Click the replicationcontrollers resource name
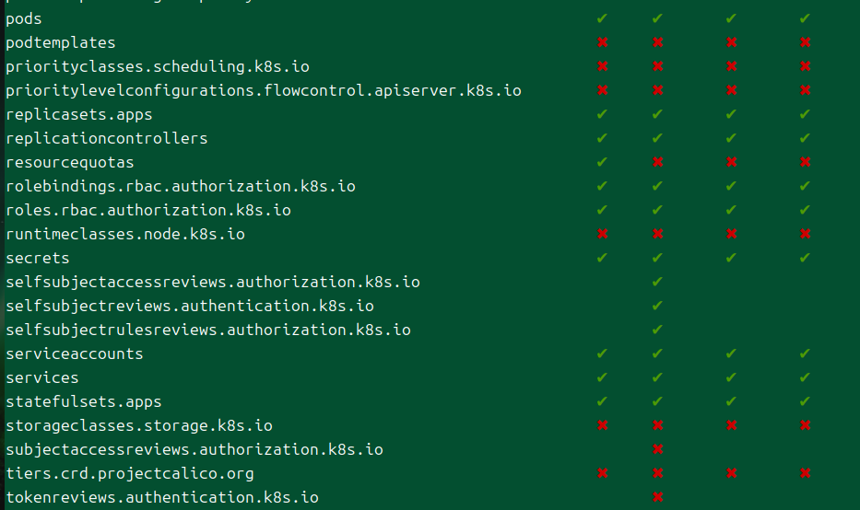This screenshot has height=510, width=860. pyautogui.click(x=106, y=138)
